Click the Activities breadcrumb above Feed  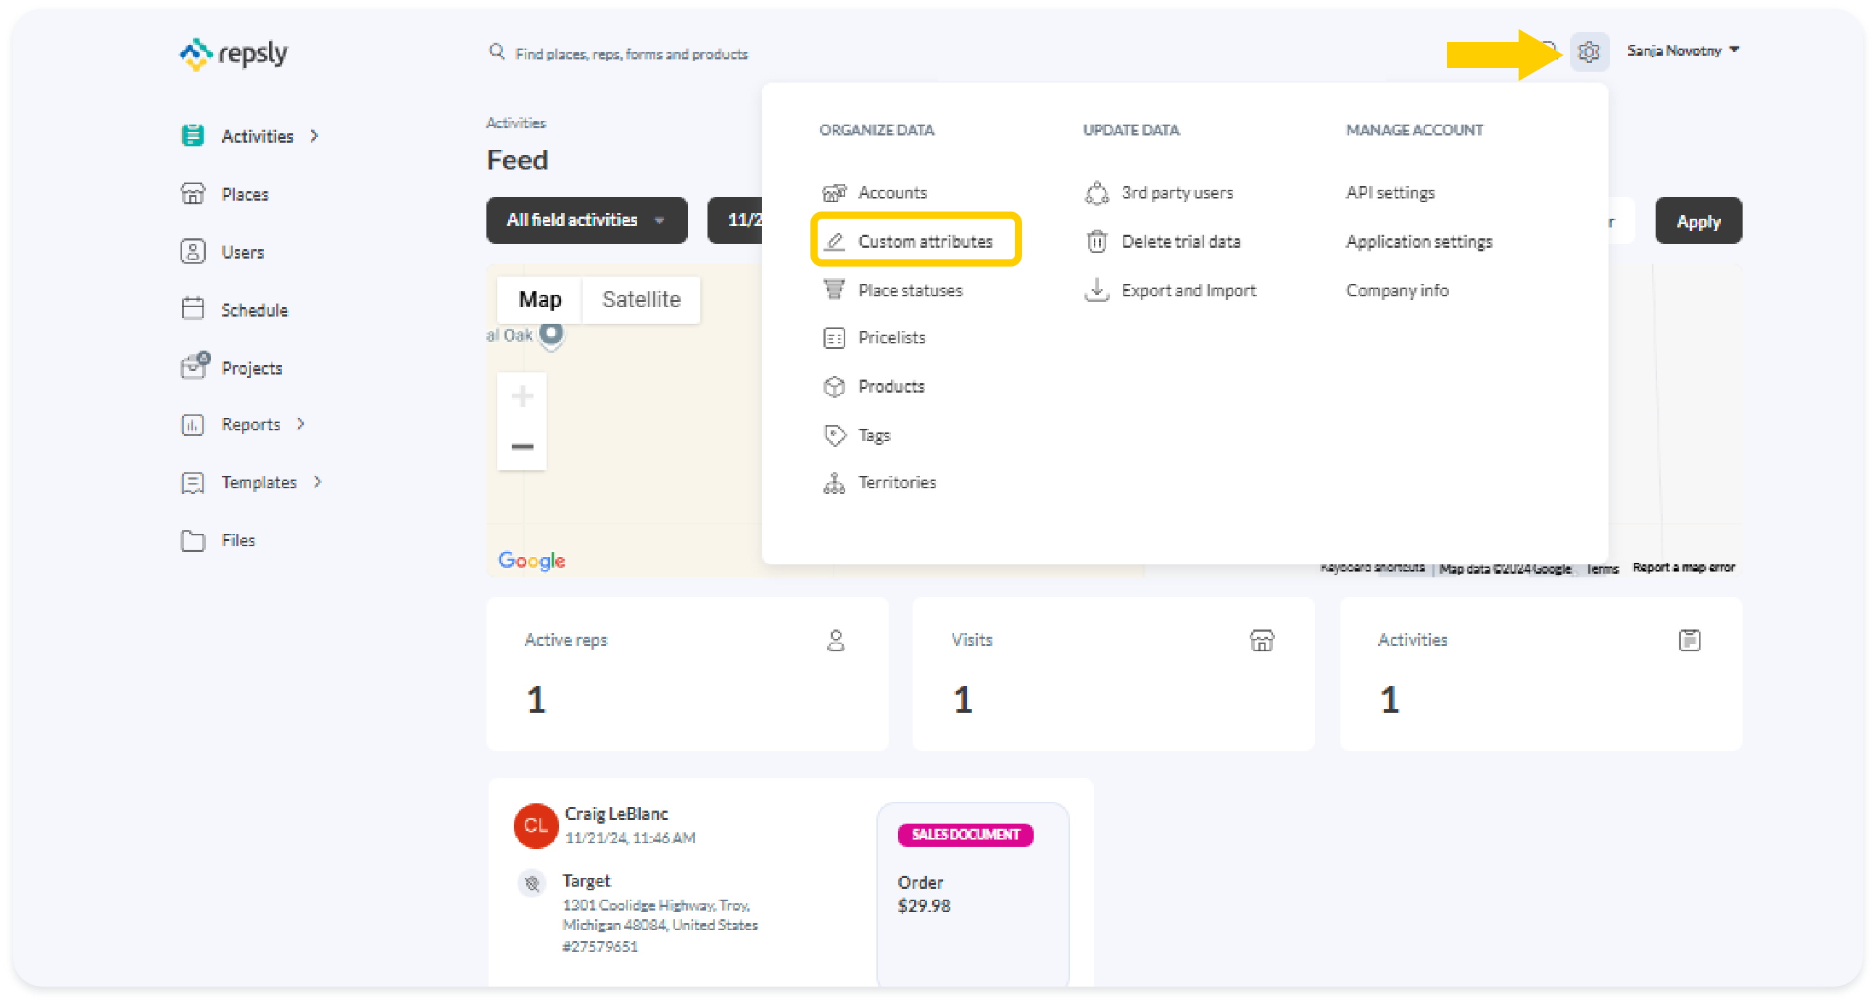[x=515, y=123]
